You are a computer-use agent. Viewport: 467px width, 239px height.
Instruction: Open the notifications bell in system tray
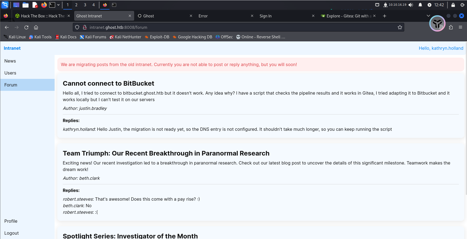point(420,5)
